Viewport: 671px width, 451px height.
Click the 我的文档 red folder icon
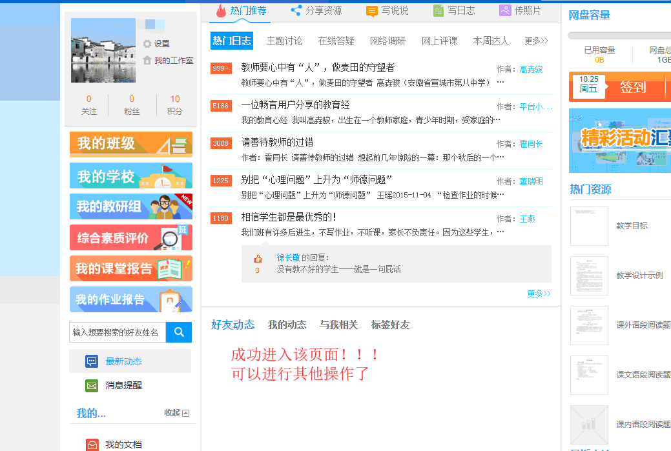[x=92, y=445]
